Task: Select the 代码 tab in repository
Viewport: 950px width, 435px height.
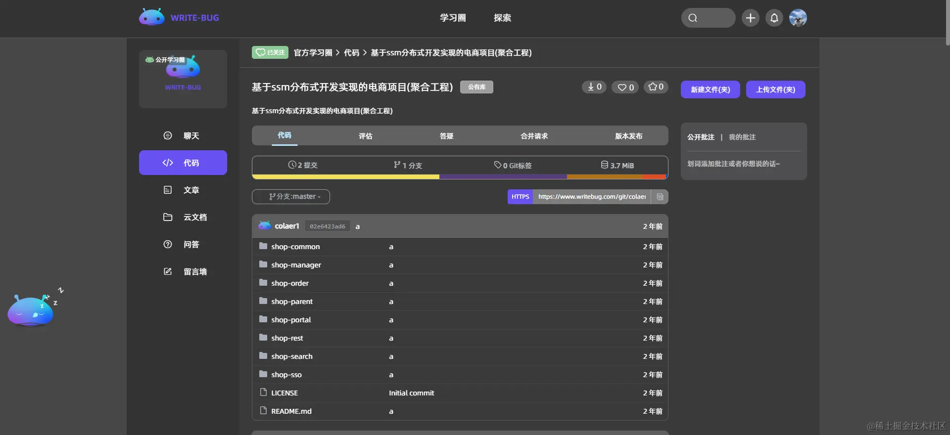Action: (285, 135)
